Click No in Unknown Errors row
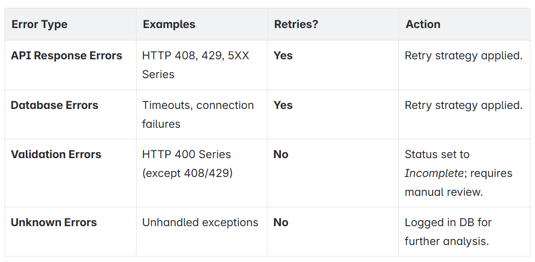Image resolution: width=535 pixels, height=262 pixels. pyautogui.click(x=281, y=222)
